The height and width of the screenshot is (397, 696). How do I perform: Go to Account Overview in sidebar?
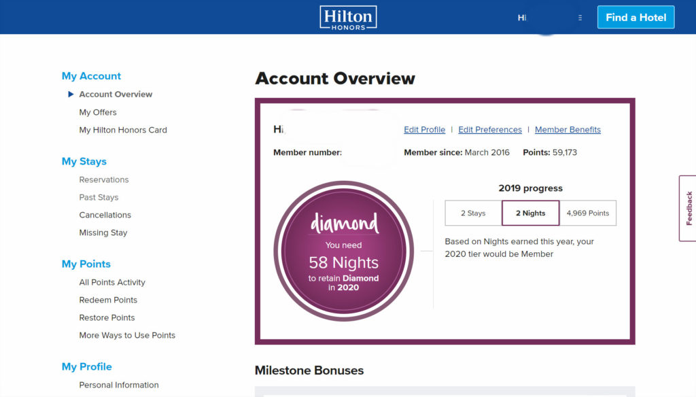116,94
